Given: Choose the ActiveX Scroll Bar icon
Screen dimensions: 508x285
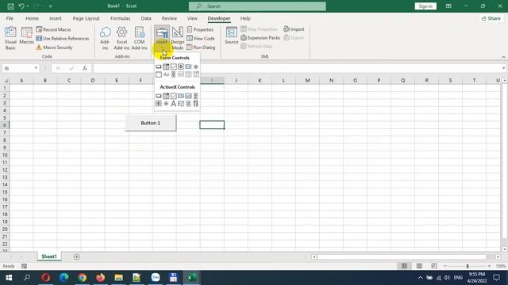Looking at the screenshot, I should 196,96.
